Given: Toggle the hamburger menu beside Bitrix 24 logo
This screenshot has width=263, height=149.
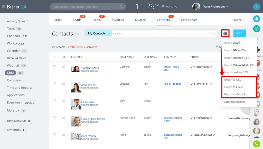Looking at the screenshot, I should 3,7.
